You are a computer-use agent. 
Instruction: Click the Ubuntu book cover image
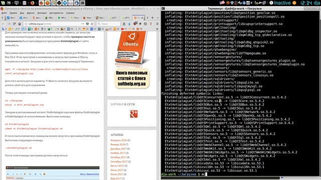pos(131,47)
